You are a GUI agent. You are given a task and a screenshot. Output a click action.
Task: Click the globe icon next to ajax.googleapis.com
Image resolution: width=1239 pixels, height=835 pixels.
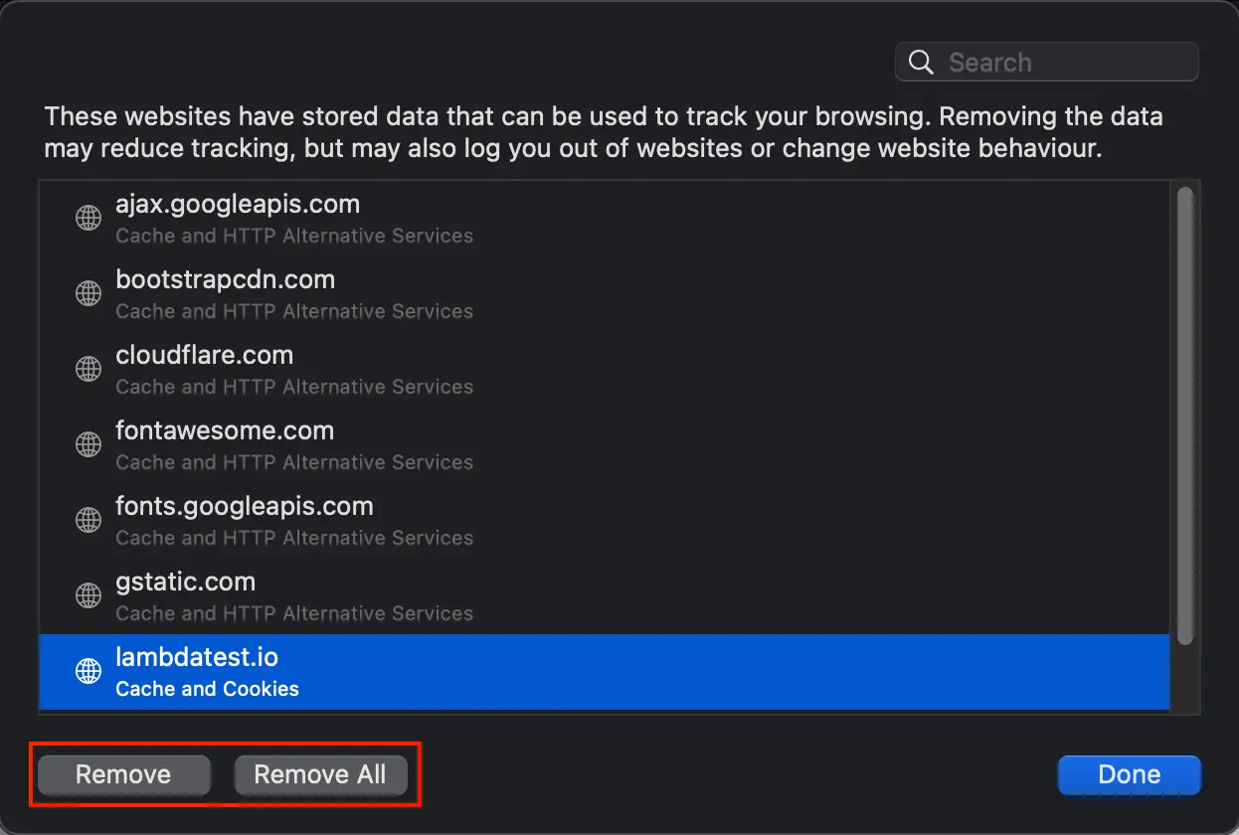coord(88,218)
